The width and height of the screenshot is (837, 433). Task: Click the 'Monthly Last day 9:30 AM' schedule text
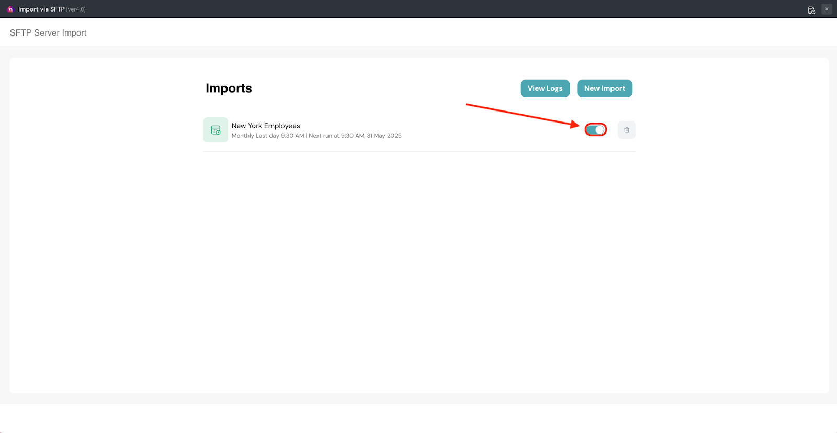click(268, 136)
